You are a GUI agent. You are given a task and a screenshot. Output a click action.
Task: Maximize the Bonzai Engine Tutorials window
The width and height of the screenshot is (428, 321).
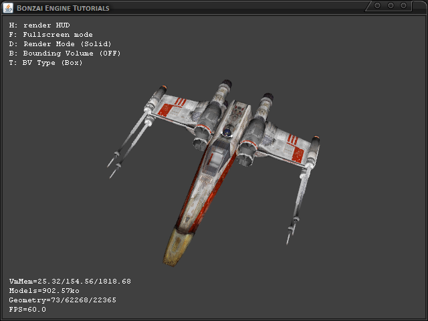(x=391, y=5)
